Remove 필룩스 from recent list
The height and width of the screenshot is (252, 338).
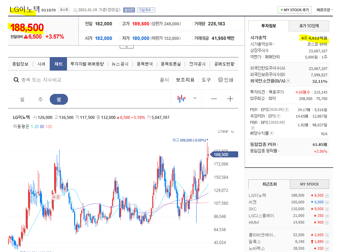[327, 242]
